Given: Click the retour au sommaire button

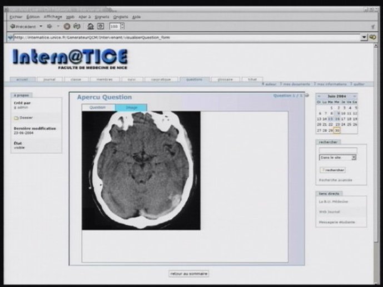Looking at the screenshot, I should coord(189,274).
